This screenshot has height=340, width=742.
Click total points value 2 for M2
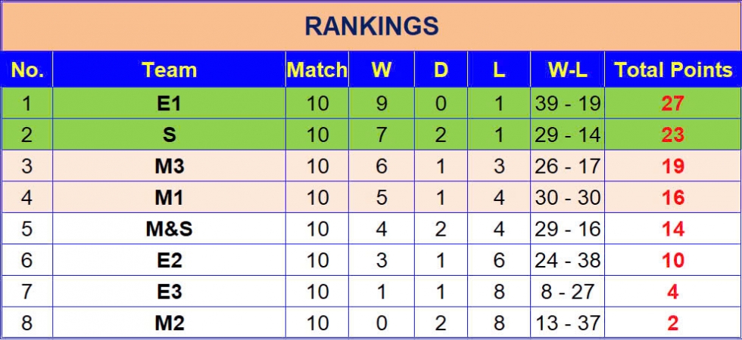[x=673, y=323]
